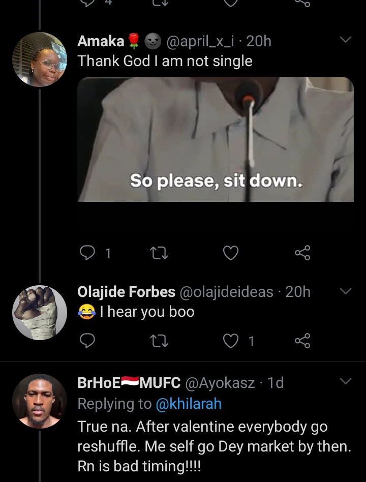The height and width of the screenshot is (482, 366).
Task: Open Amaka's profile picture
Action: (x=40, y=60)
